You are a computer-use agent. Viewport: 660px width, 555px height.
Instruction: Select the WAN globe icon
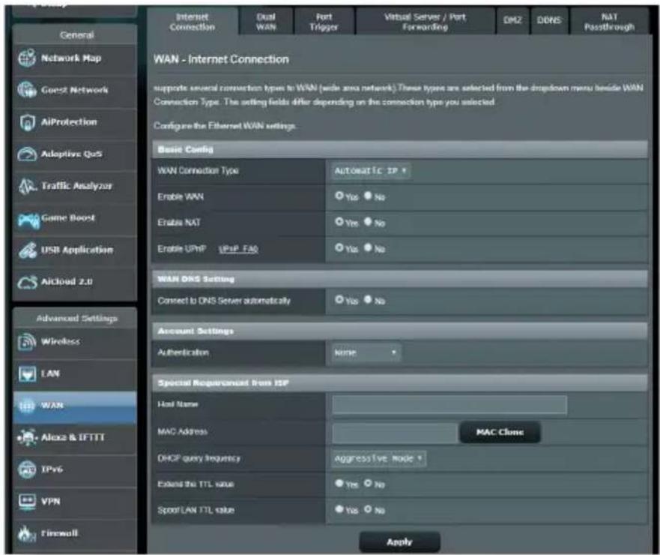[26, 406]
